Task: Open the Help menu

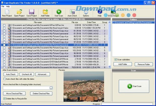Action: (x=8, y=6)
